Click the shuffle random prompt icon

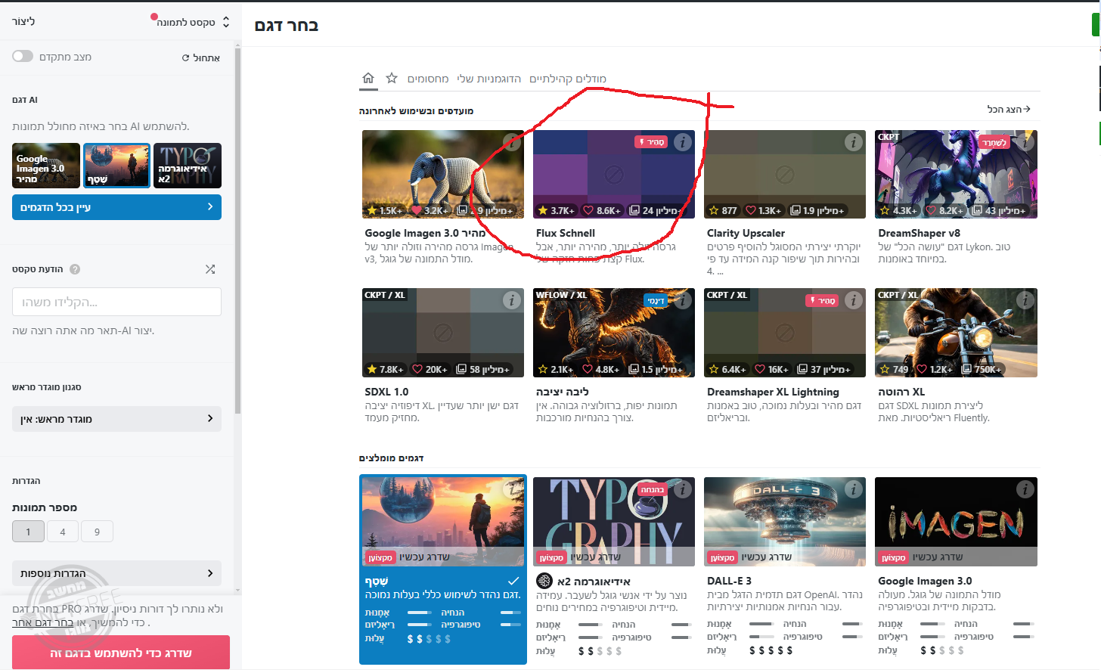(x=210, y=269)
